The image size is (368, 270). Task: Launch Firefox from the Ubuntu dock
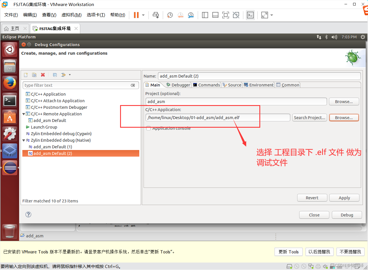tap(9, 83)
